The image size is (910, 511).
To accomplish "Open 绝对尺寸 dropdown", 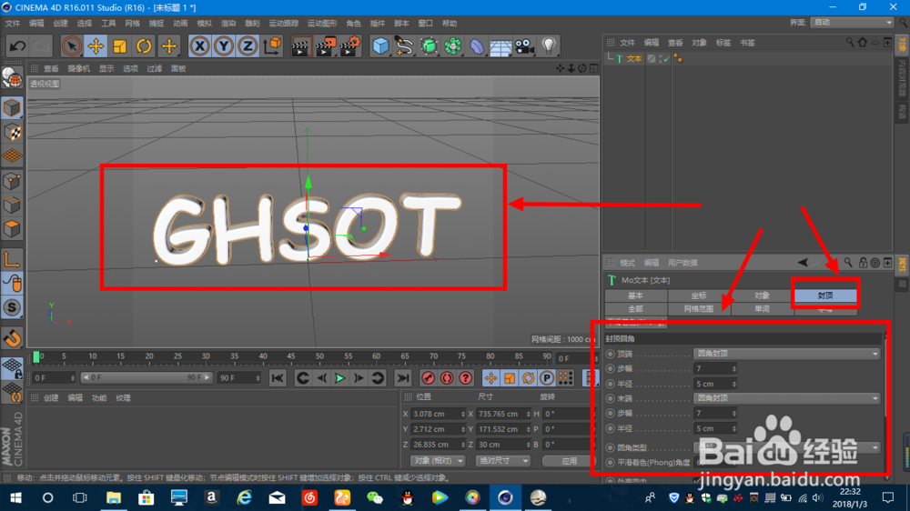I will pyautogui.click(x=502, y=461).
